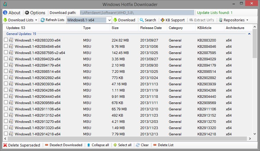Select Windows8.1-KB2913152-x64 checkbox
Image resolution: width=260 pixels, height=151 pixels.
click(6, 115)
